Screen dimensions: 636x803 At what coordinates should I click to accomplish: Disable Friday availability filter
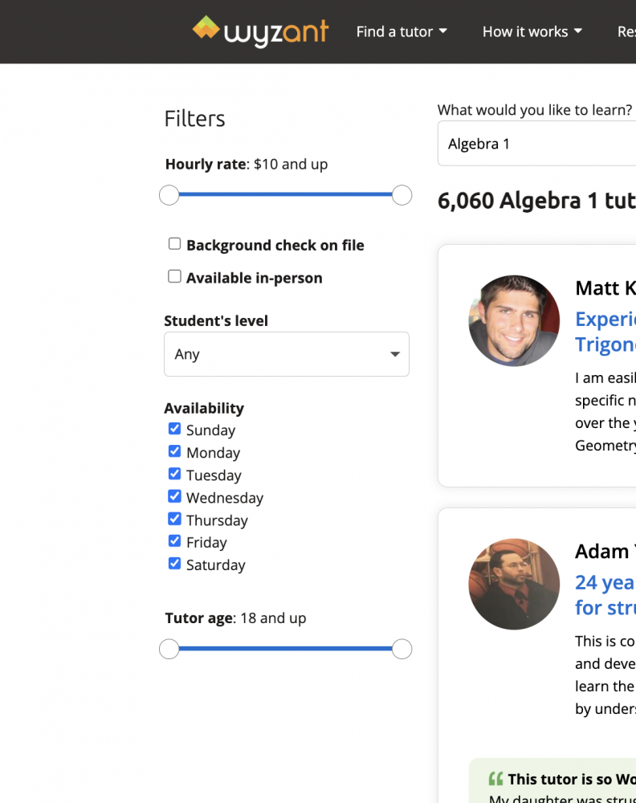(x=174, y=541)
